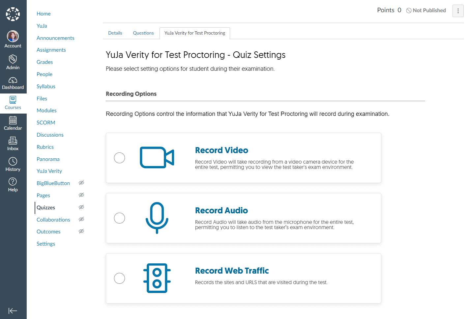467x319 pixels.
Task: Go to Dashboard via speedometer icon
Action: click(13, 80)
